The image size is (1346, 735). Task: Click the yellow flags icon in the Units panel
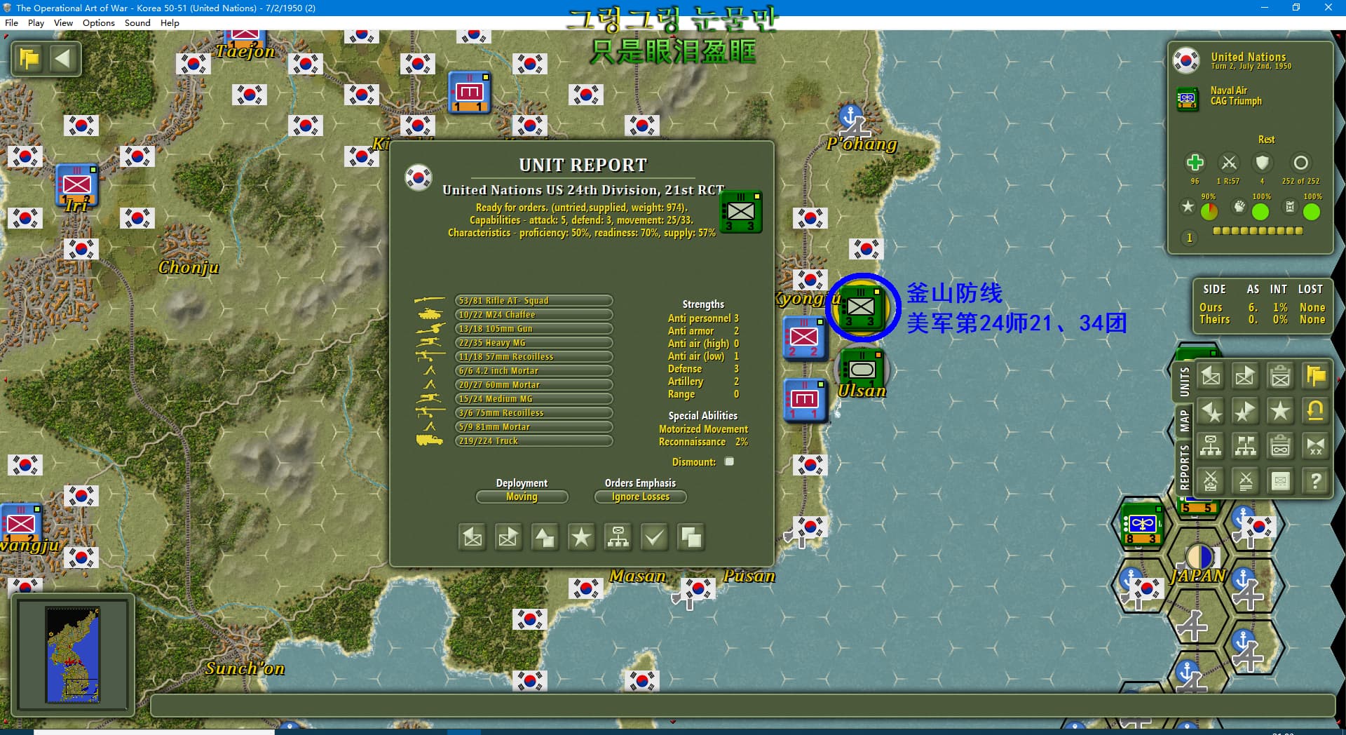[x=1316, y=377]
